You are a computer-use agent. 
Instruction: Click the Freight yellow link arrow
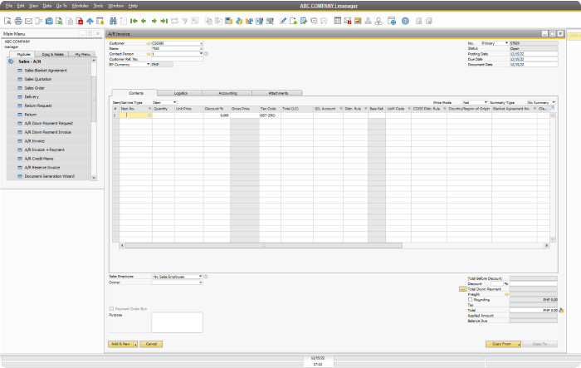point(506,294)
